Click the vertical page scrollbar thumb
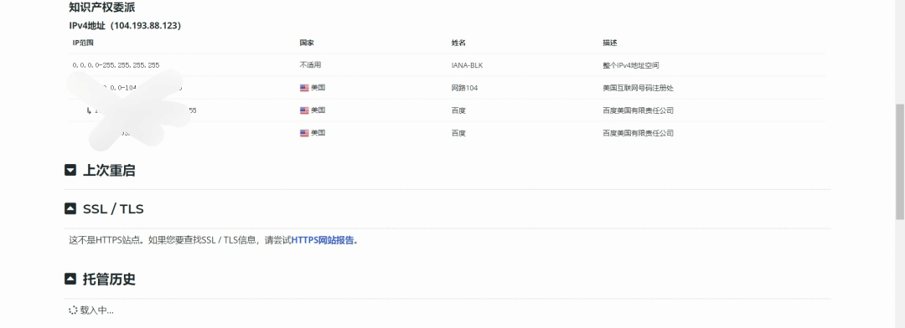905x328 pixels. 900,161
